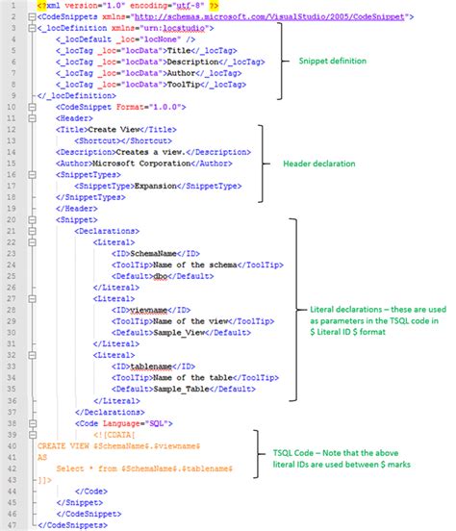Click the CDATA closing "]]>" line
Viewport: 456px width, 531px height.
pyautogui.click(x=44, y=480)
